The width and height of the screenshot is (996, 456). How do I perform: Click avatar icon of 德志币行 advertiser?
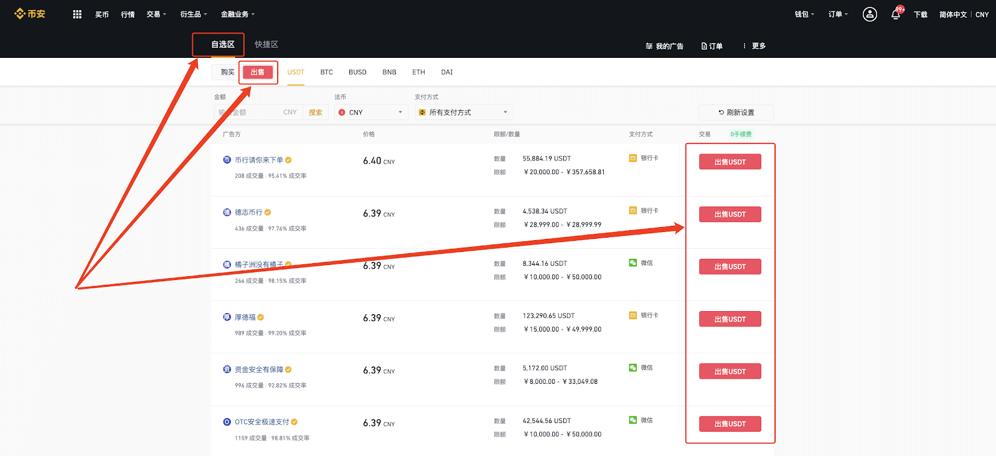227,212
